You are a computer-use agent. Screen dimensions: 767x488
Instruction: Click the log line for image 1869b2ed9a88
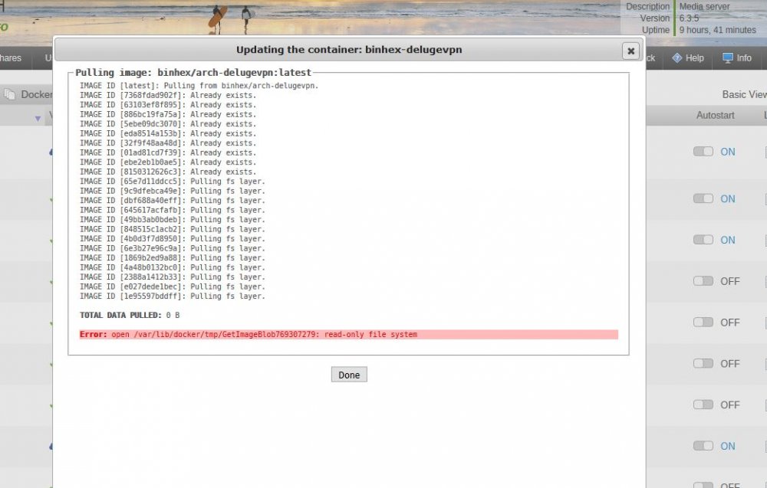click(172, 258)
